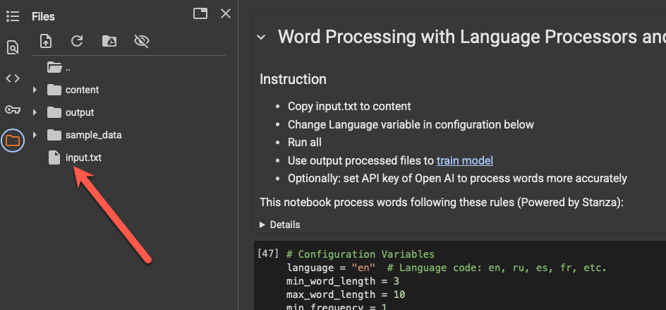666x310 pixels.
Task: Toggle show hidden files eye icon
Action: click(141, 42)
